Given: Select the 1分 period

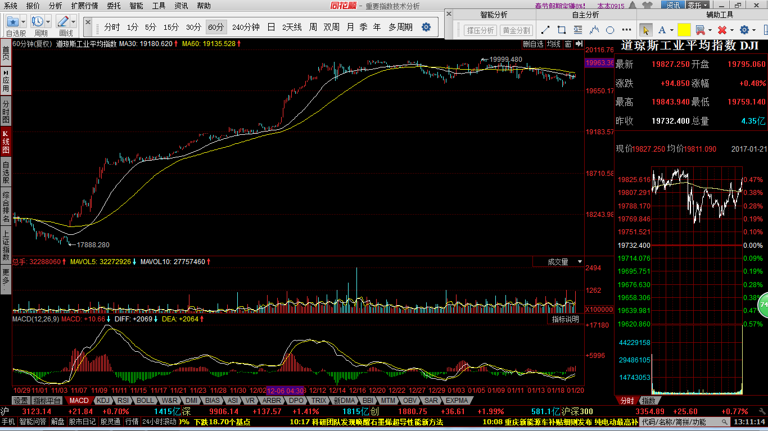Looking at the screenshot, I should [x=132, y=27].
